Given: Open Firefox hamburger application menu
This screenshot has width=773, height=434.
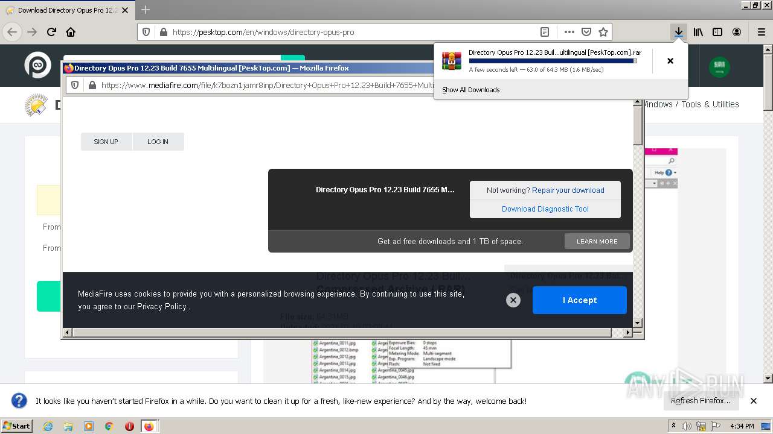Looking at the screenshot, I should [x=761, y=32].
